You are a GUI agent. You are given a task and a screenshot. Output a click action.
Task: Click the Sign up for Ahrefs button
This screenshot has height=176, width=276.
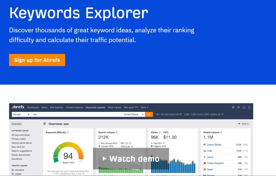(37, 60)
